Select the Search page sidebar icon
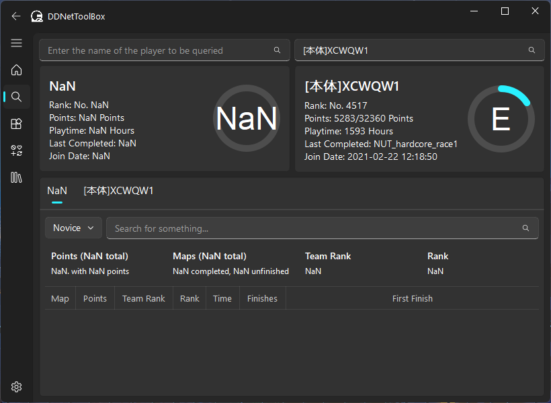 click(x=17, y=97)
